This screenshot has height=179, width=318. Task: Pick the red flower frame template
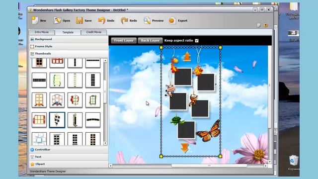(x=75, y=100)
